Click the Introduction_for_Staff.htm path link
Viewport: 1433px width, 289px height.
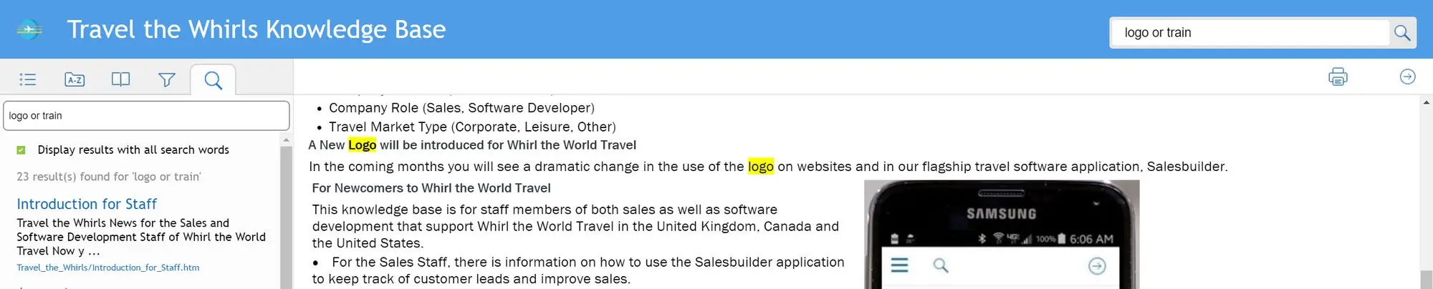click(x=108, y=268)
